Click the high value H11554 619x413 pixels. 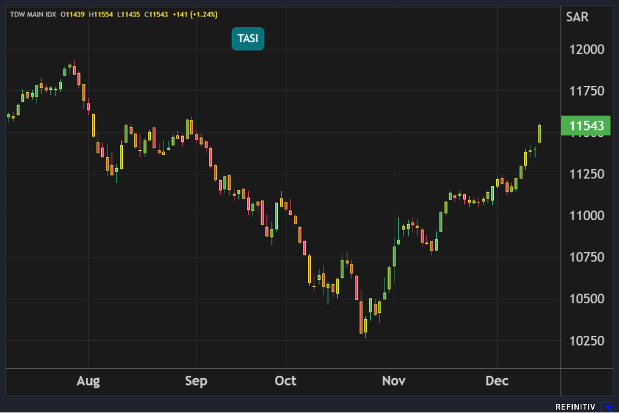pyautogui.click(x=101, y=14)
